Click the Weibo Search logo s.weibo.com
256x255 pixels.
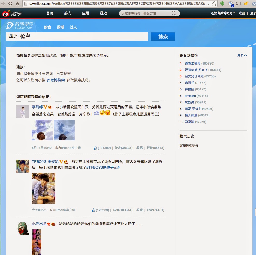(20, 25)
